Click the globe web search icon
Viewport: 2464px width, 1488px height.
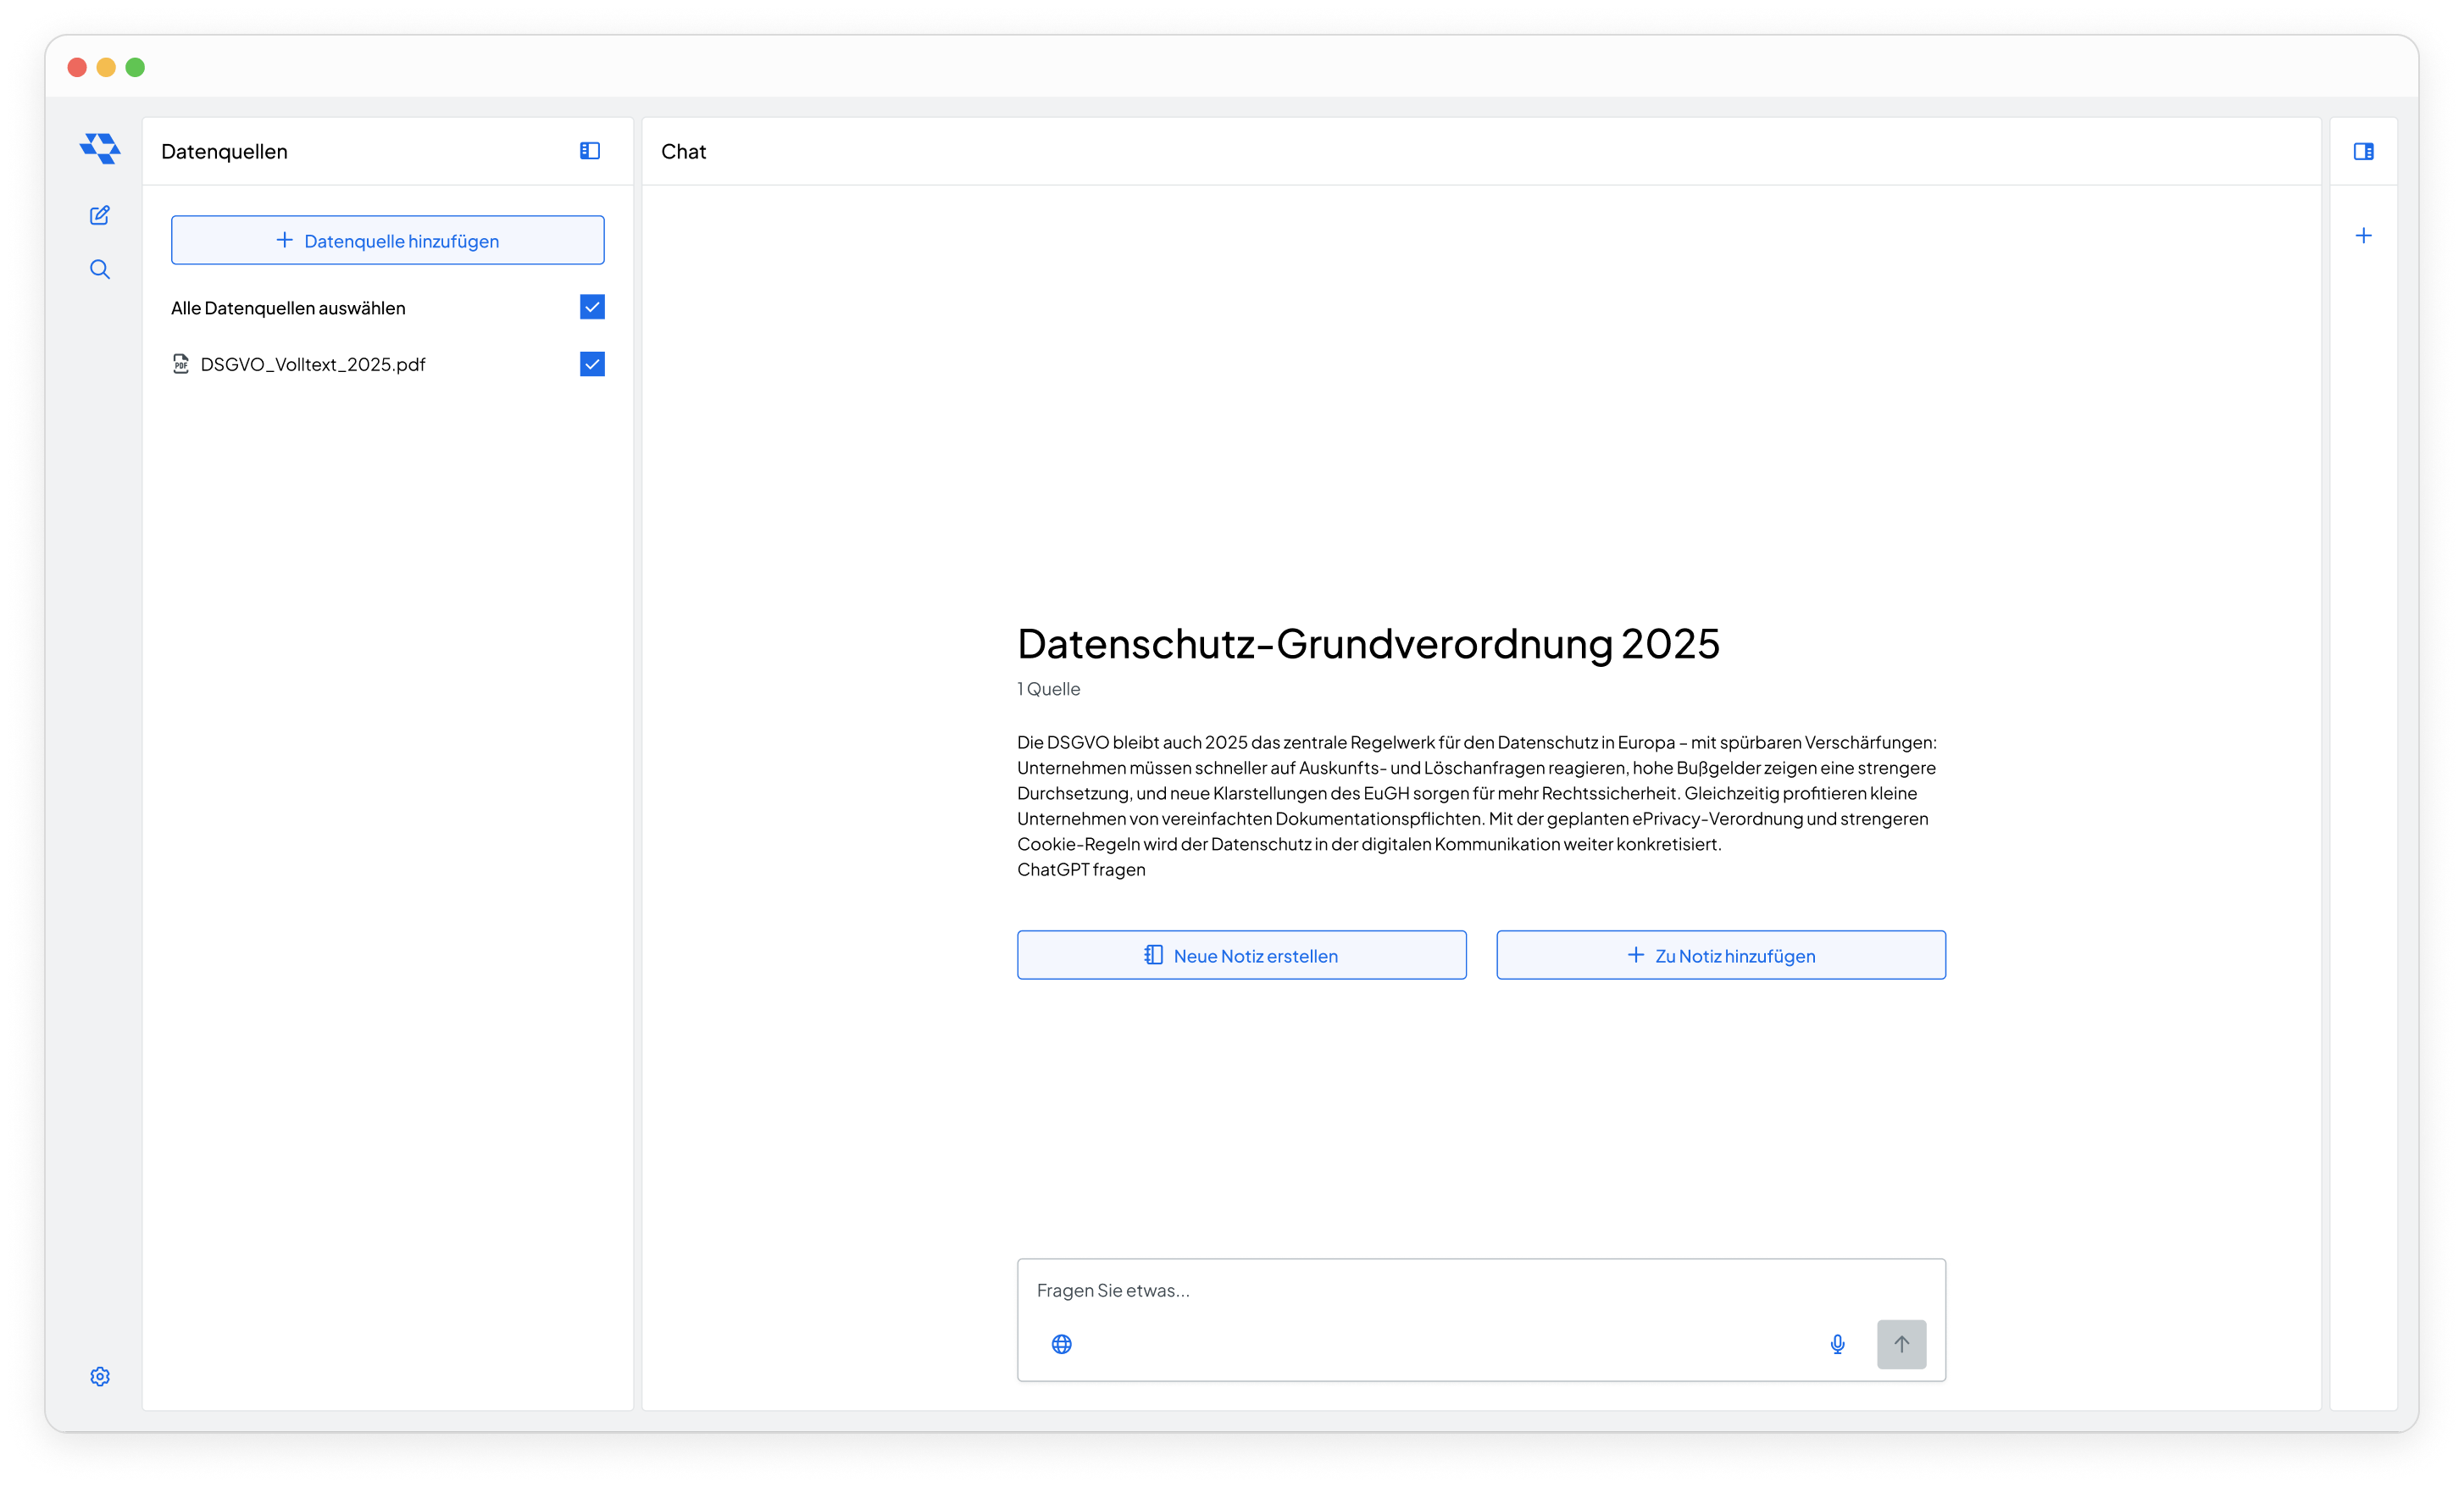[1062, 1344]
